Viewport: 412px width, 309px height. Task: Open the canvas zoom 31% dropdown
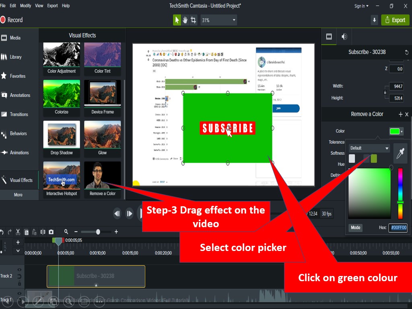(x=218, y=20)
